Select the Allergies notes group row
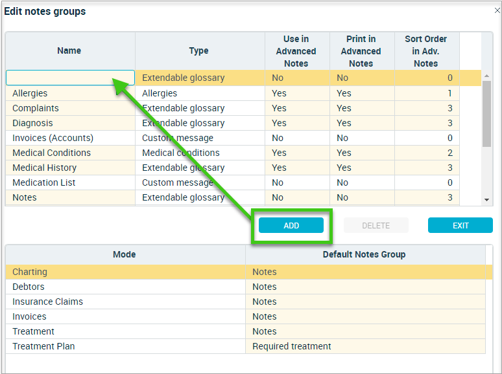Viewport: 502px width, 374px height. (232, 93)
